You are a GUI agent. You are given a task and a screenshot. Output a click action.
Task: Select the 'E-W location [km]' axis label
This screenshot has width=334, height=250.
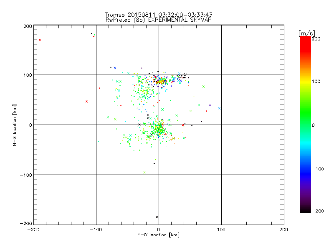(x=158, y=235)
